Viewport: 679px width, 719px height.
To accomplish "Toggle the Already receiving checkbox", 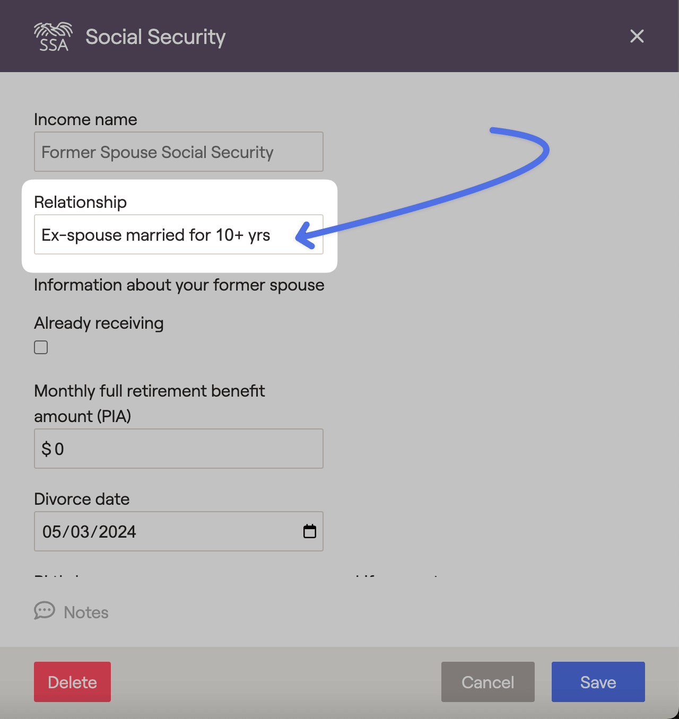I will coord(41,347).
